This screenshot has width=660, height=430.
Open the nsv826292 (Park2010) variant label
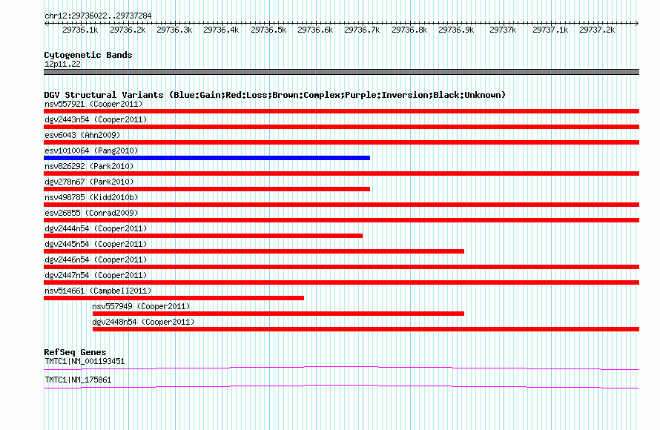[89, 166]
